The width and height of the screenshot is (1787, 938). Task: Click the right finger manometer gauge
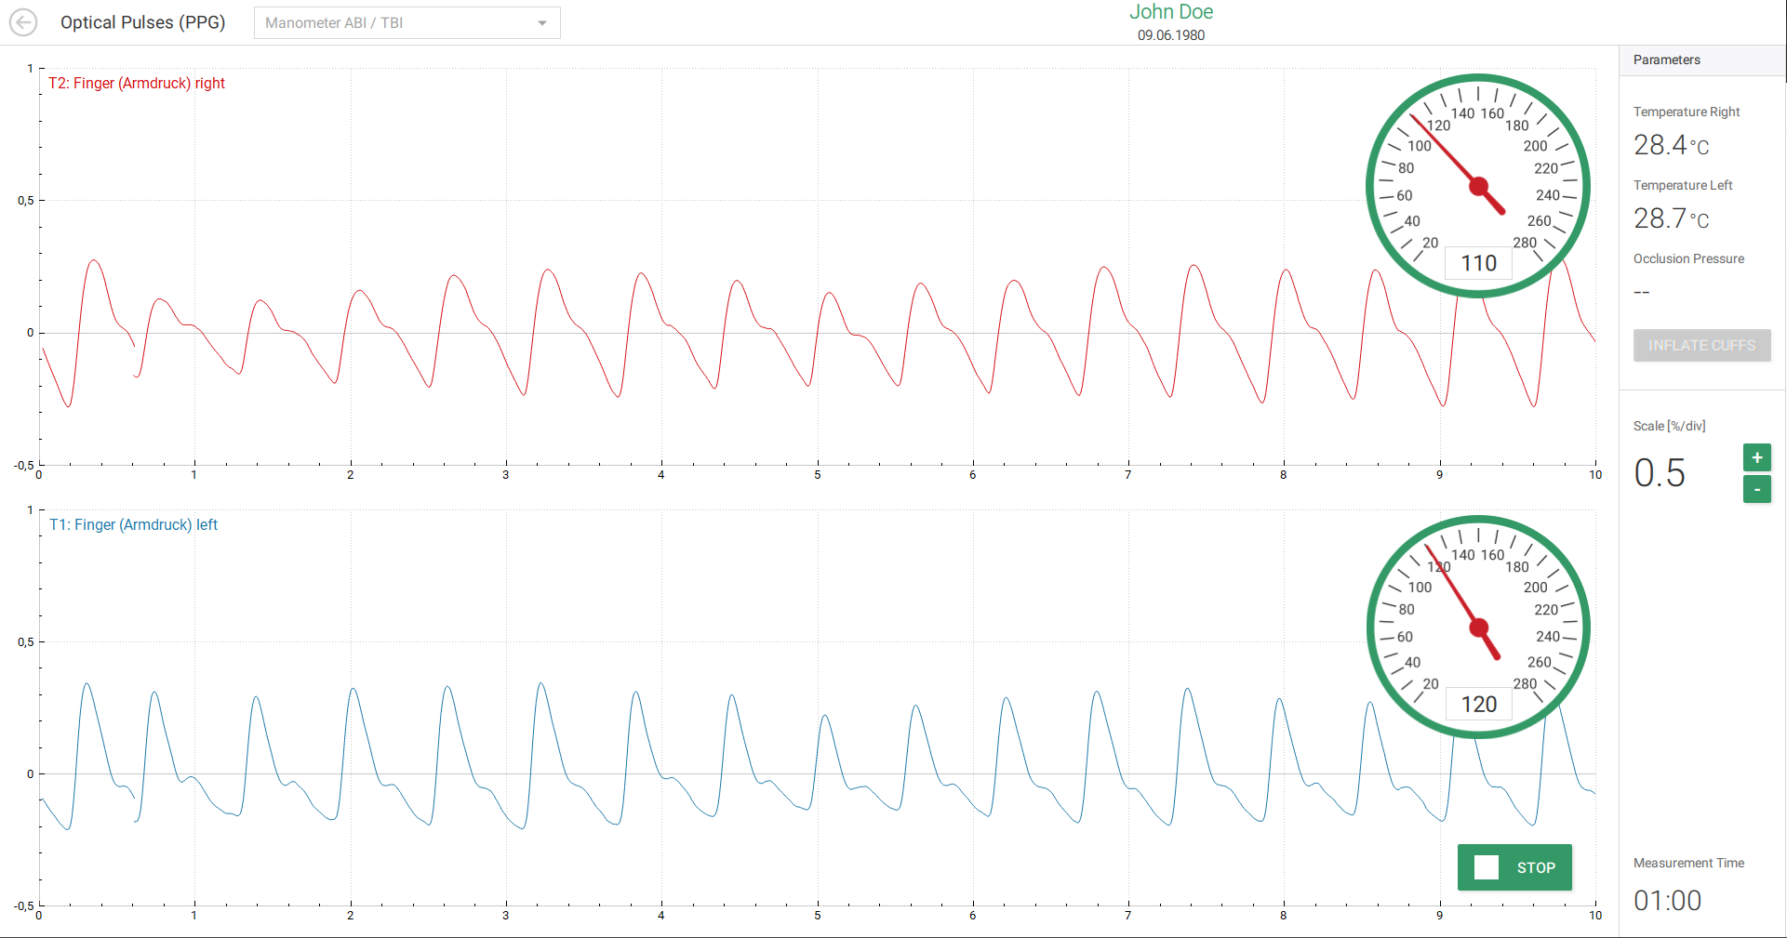pos(1478,186)
